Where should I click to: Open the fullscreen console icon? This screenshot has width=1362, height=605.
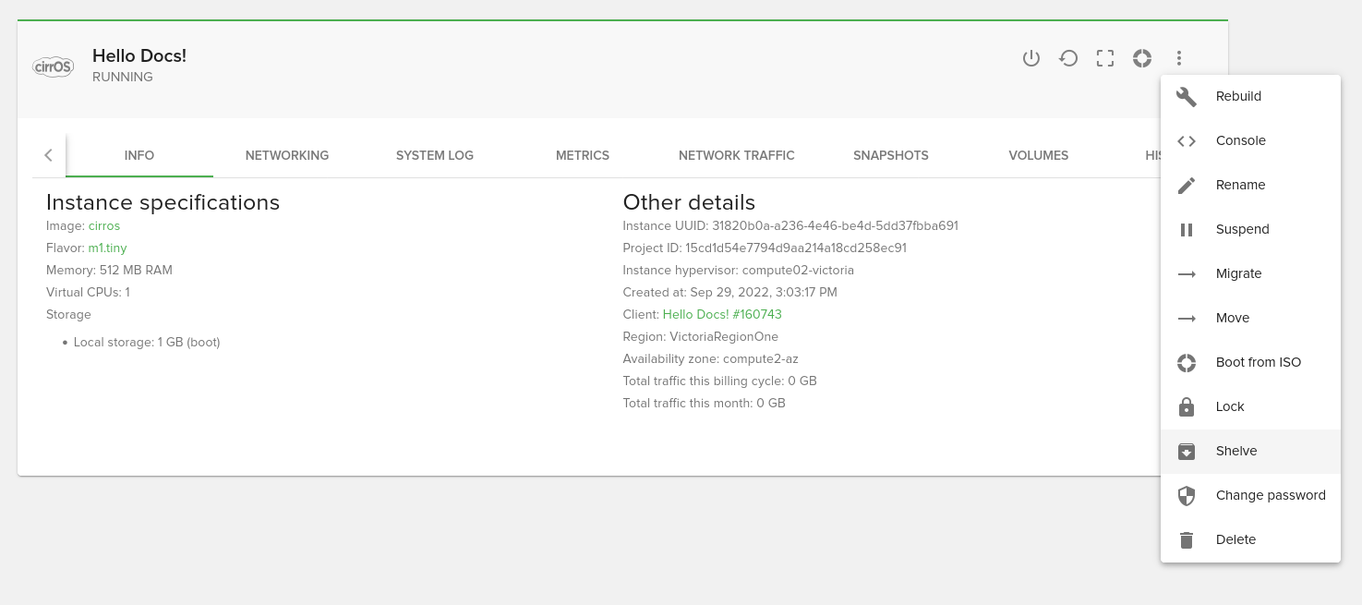[x=1105, y=58]
